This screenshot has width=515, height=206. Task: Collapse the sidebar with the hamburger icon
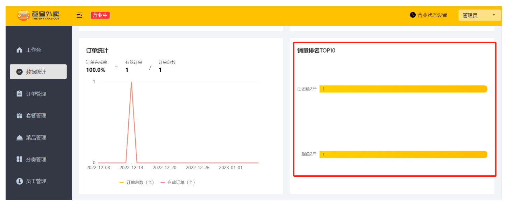click(x=79, y=15)
